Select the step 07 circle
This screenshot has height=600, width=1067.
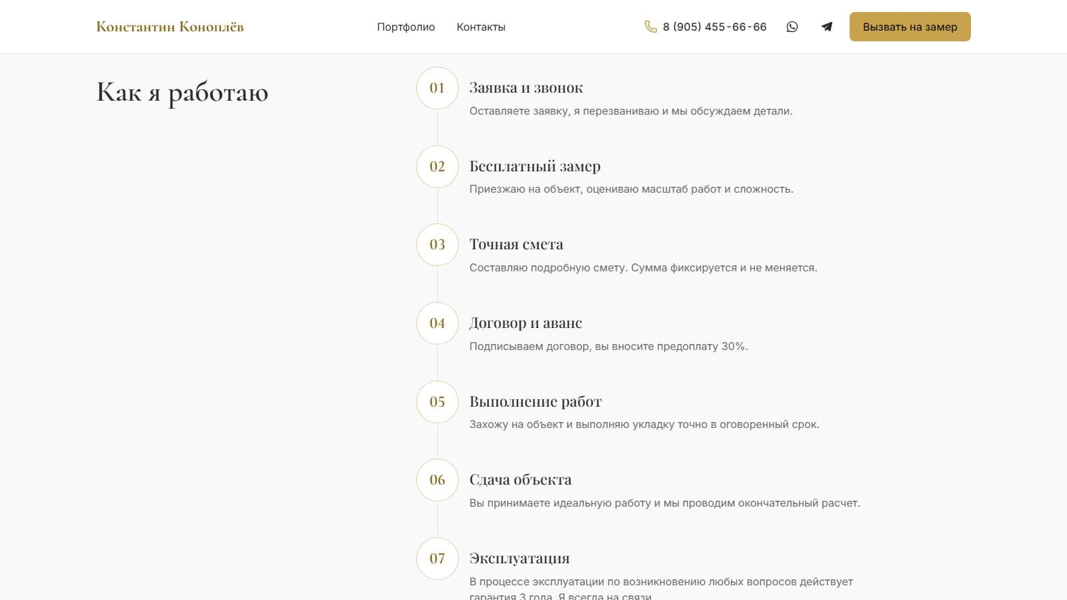[437, 559]
